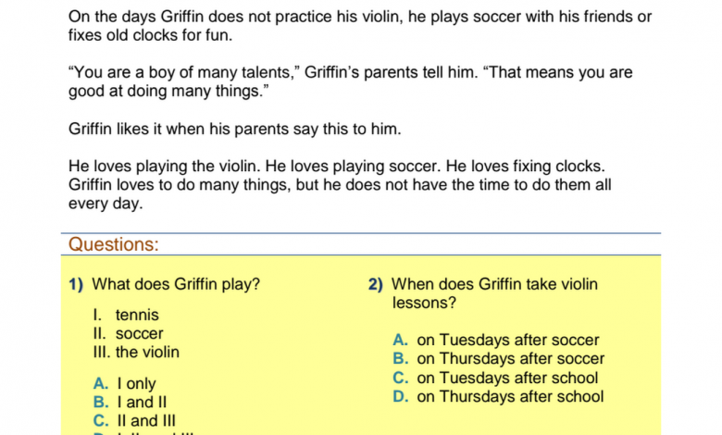Choose answer C 'II and III'
The image size is (722, 435).
pos(134,420)
